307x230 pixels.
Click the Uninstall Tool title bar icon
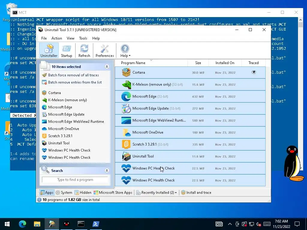click(41, 30)
